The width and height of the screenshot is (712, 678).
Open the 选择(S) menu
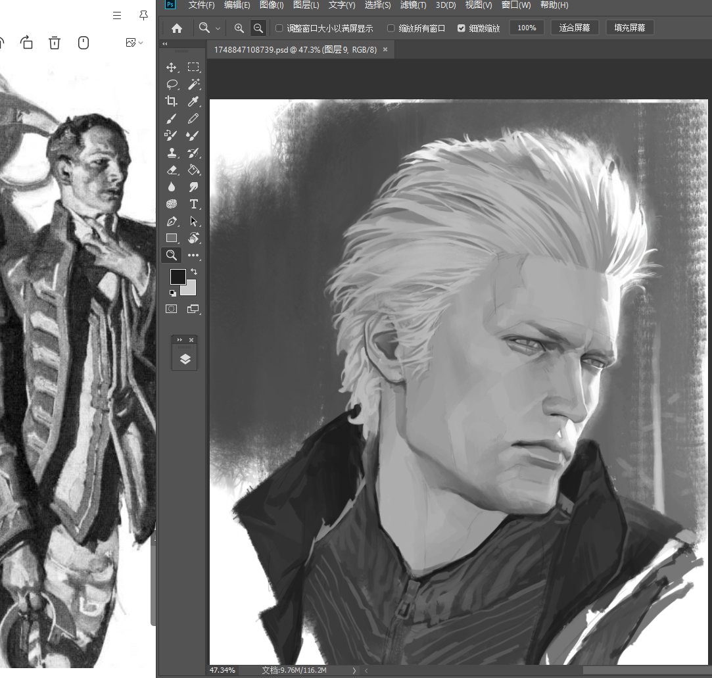(x=377, y=5)
